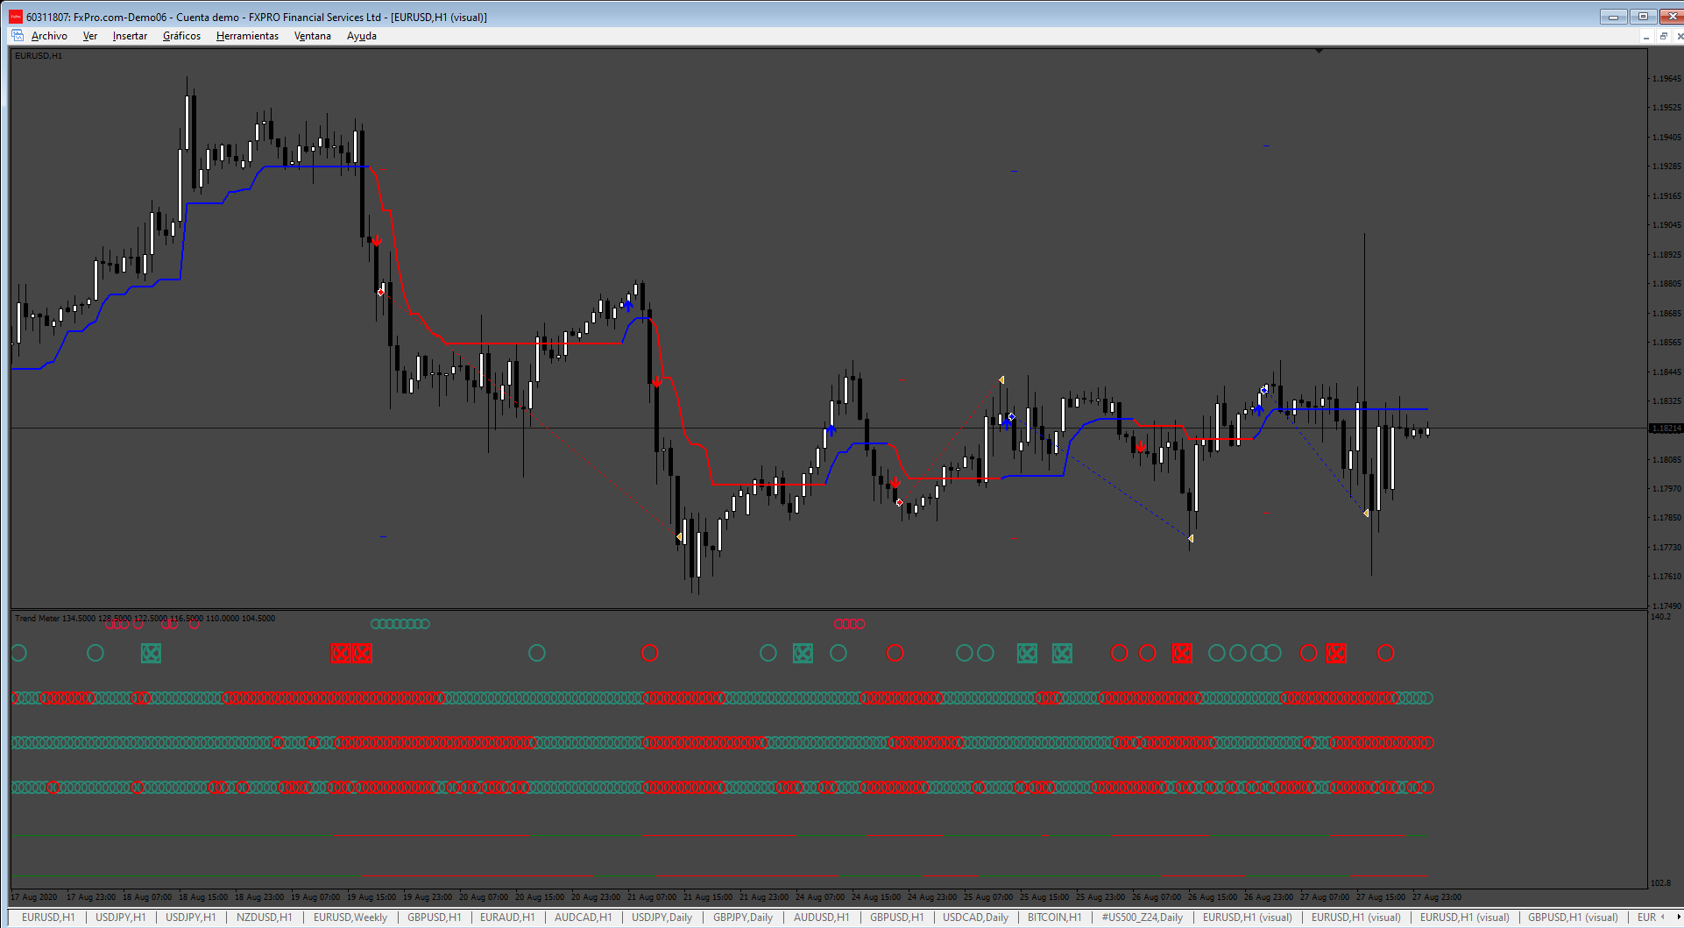Click the 1.17490 price scale value

point(1666,606)
